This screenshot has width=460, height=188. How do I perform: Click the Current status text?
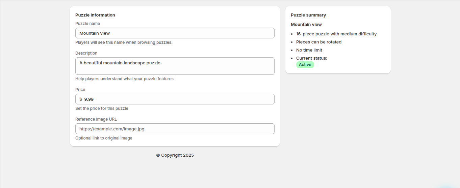click(x=311, y=58)
